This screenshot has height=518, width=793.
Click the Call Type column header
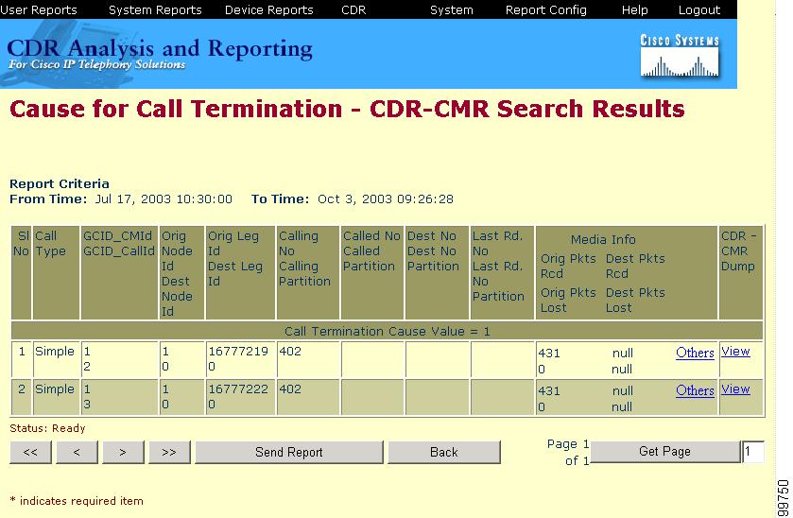[x=56, y=272]
